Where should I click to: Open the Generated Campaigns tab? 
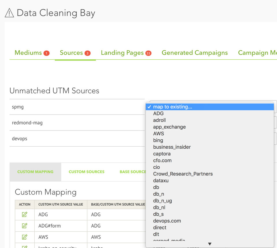pyautogui.click(x=195, y=53)
